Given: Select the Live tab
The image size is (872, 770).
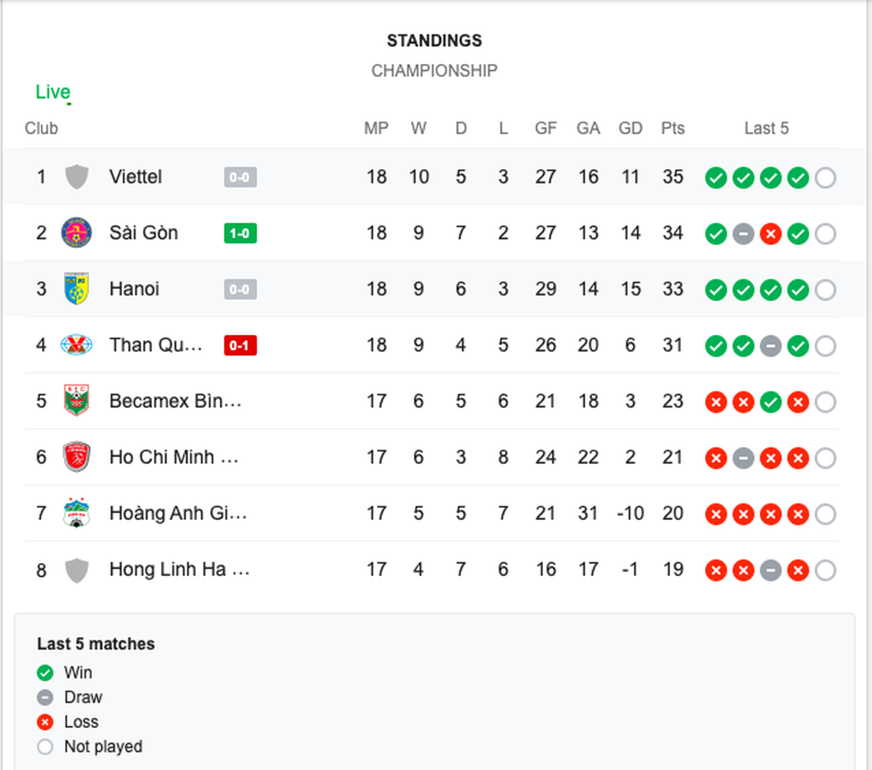Looking at the screenshot, I should [x=53, y=92].
